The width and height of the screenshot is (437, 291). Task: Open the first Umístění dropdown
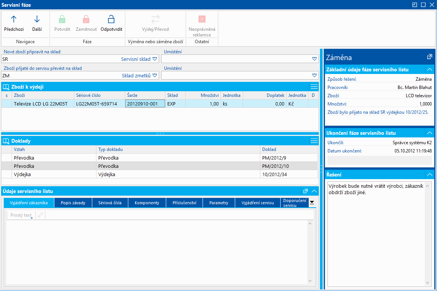tap(314, 59)
